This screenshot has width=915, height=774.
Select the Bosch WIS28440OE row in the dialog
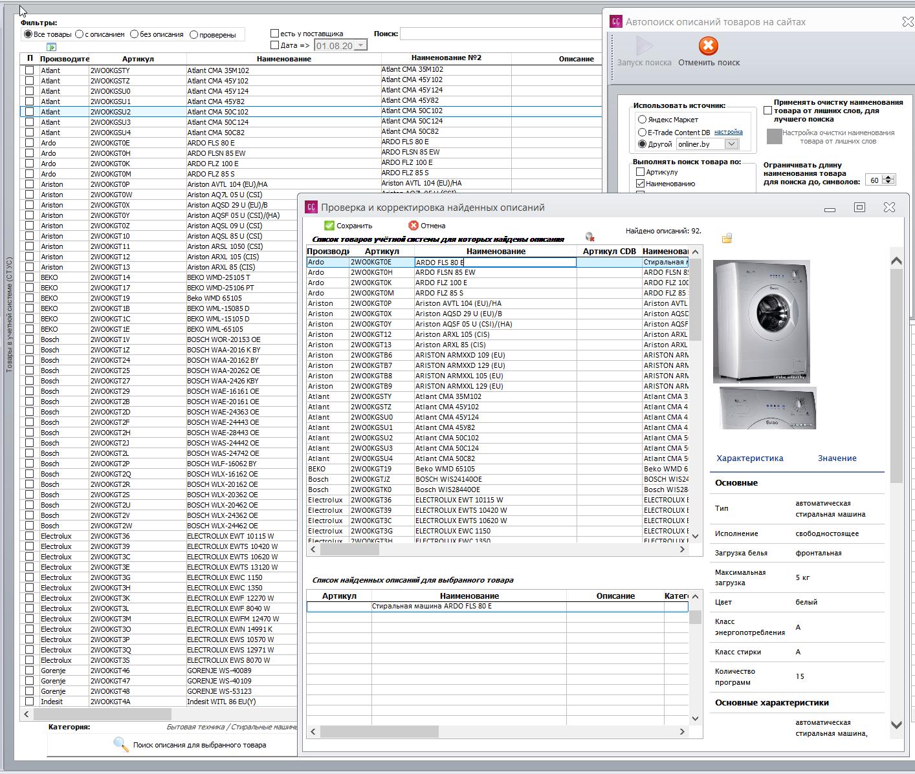(x=497, y=489)
